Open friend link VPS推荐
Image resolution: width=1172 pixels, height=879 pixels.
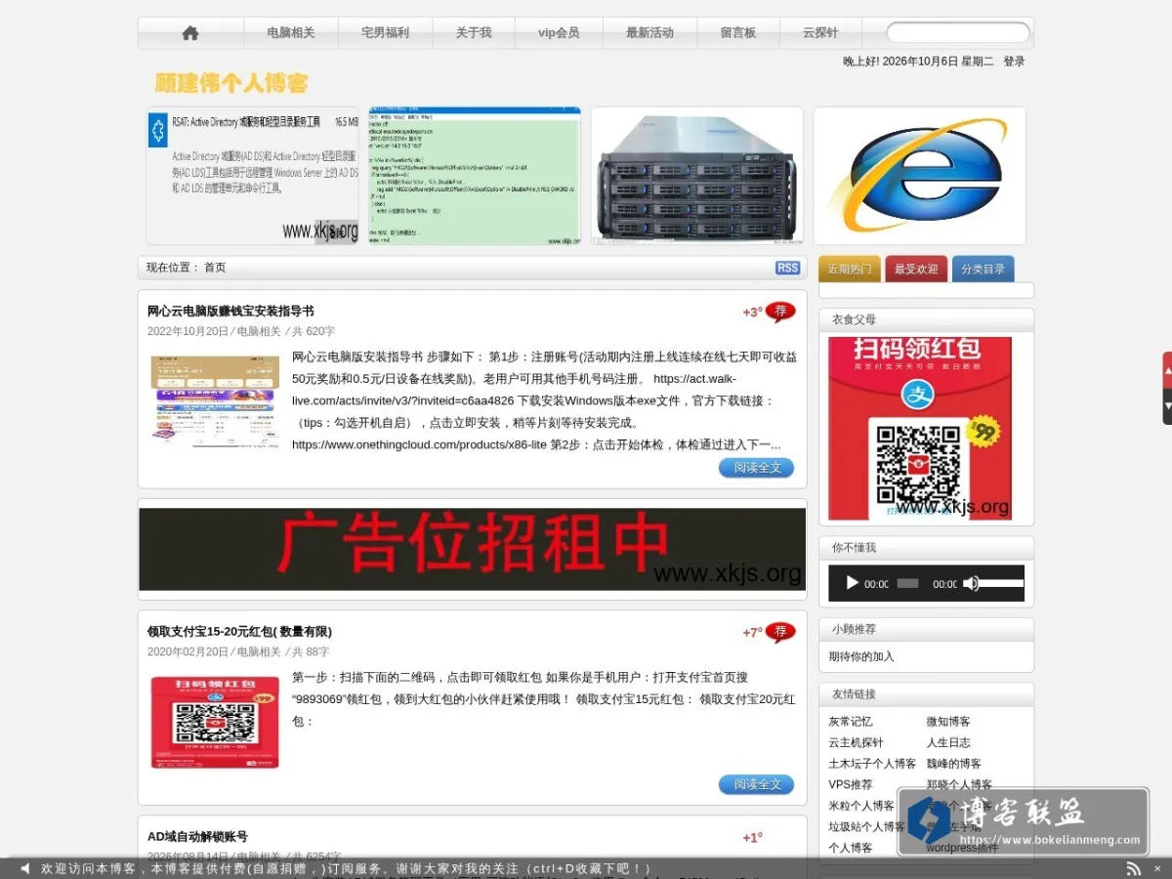coord(851,785)
